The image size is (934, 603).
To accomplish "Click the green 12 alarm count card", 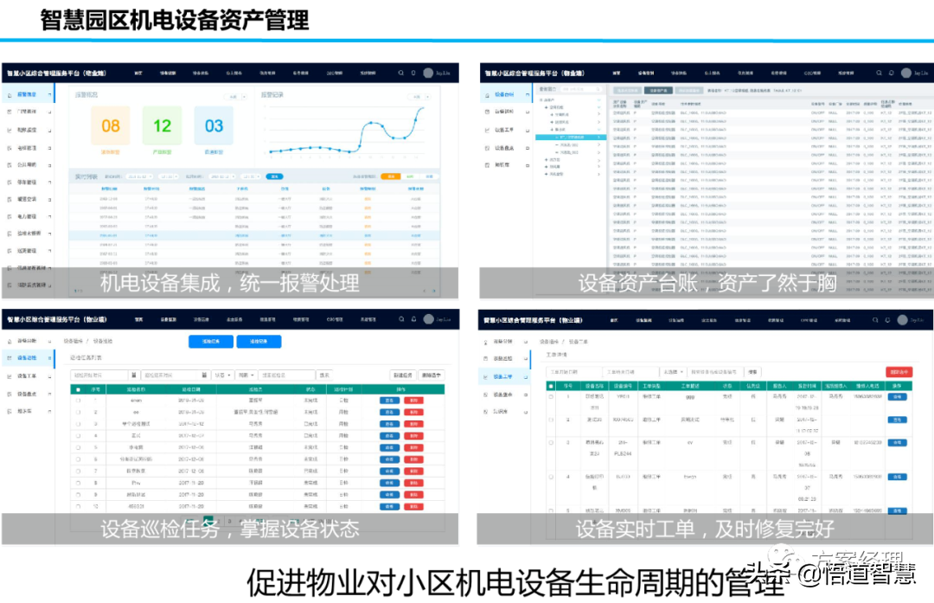I will 162,125.
